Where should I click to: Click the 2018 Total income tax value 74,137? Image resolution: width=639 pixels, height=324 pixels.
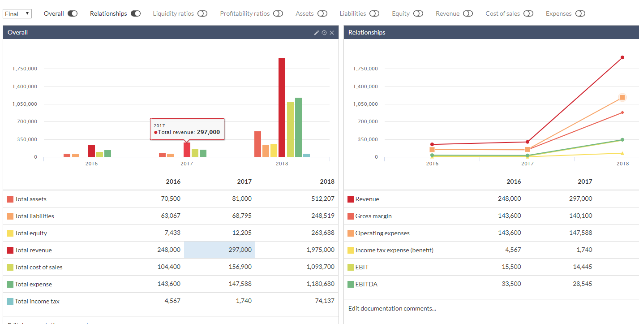pyautogui.click(x=325, y=301)
